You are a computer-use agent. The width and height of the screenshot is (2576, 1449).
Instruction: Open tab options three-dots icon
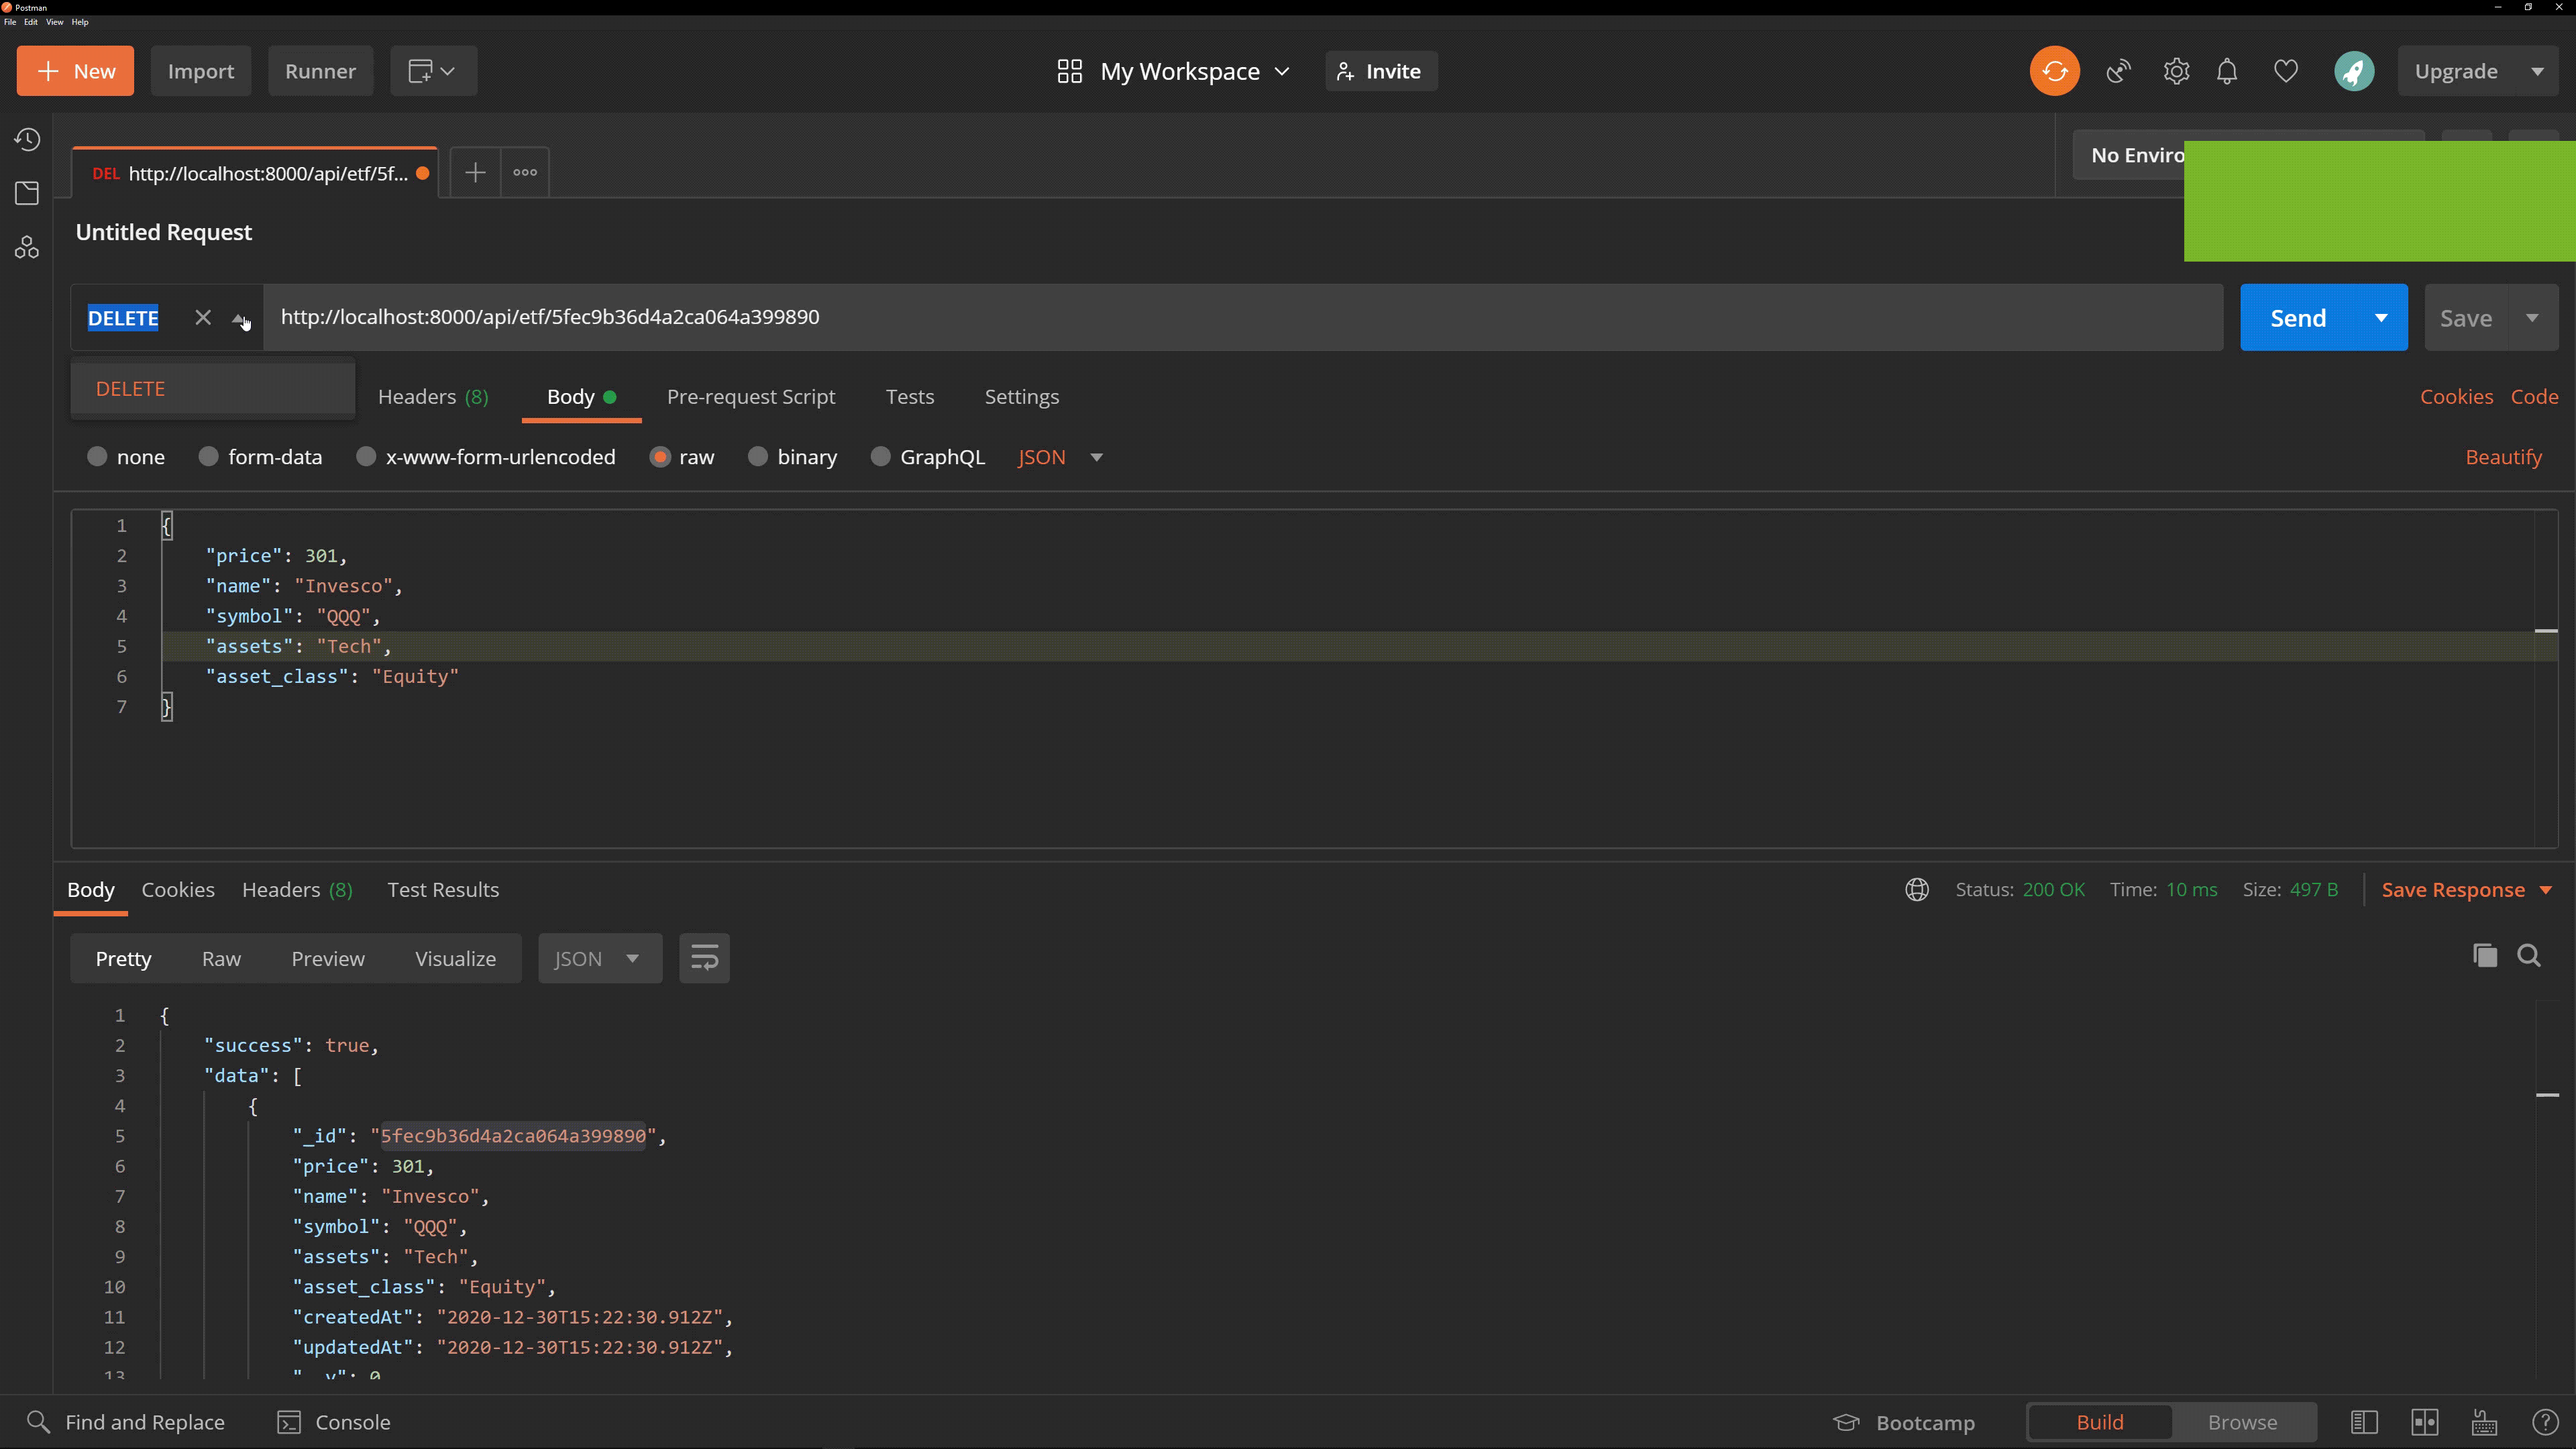coord(525,172)
